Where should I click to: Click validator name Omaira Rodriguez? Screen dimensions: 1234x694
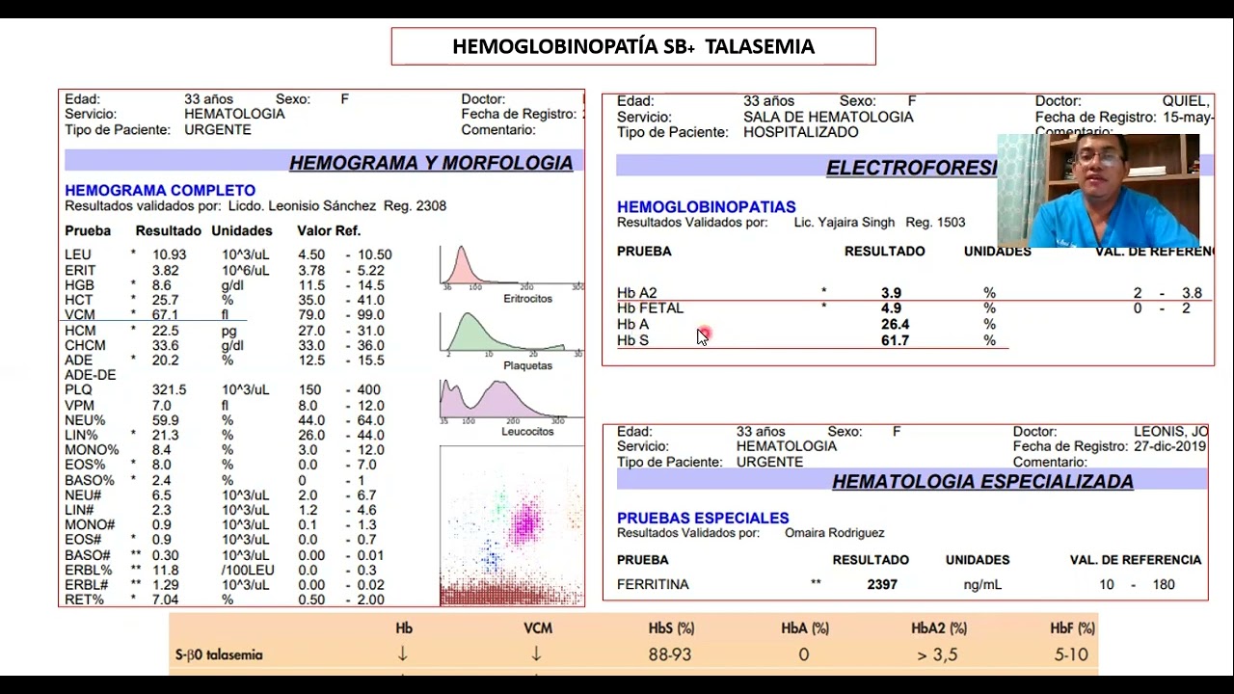(834, 533)
